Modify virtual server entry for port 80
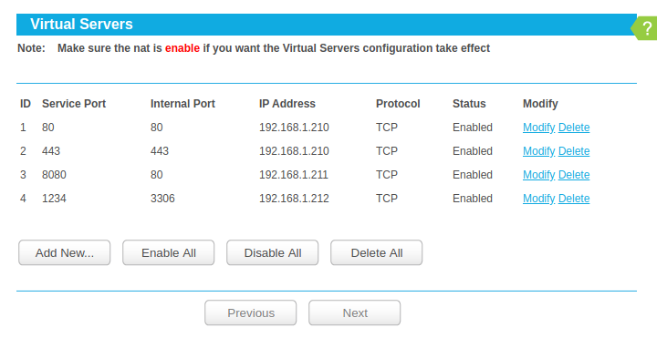Viewport: 667px width, 338px height. [x=538, y=128]
